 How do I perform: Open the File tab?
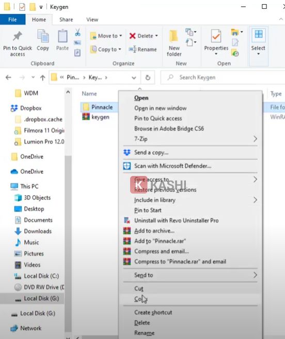pos(12,20)
